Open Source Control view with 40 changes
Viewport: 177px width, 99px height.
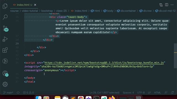point(5,28)
